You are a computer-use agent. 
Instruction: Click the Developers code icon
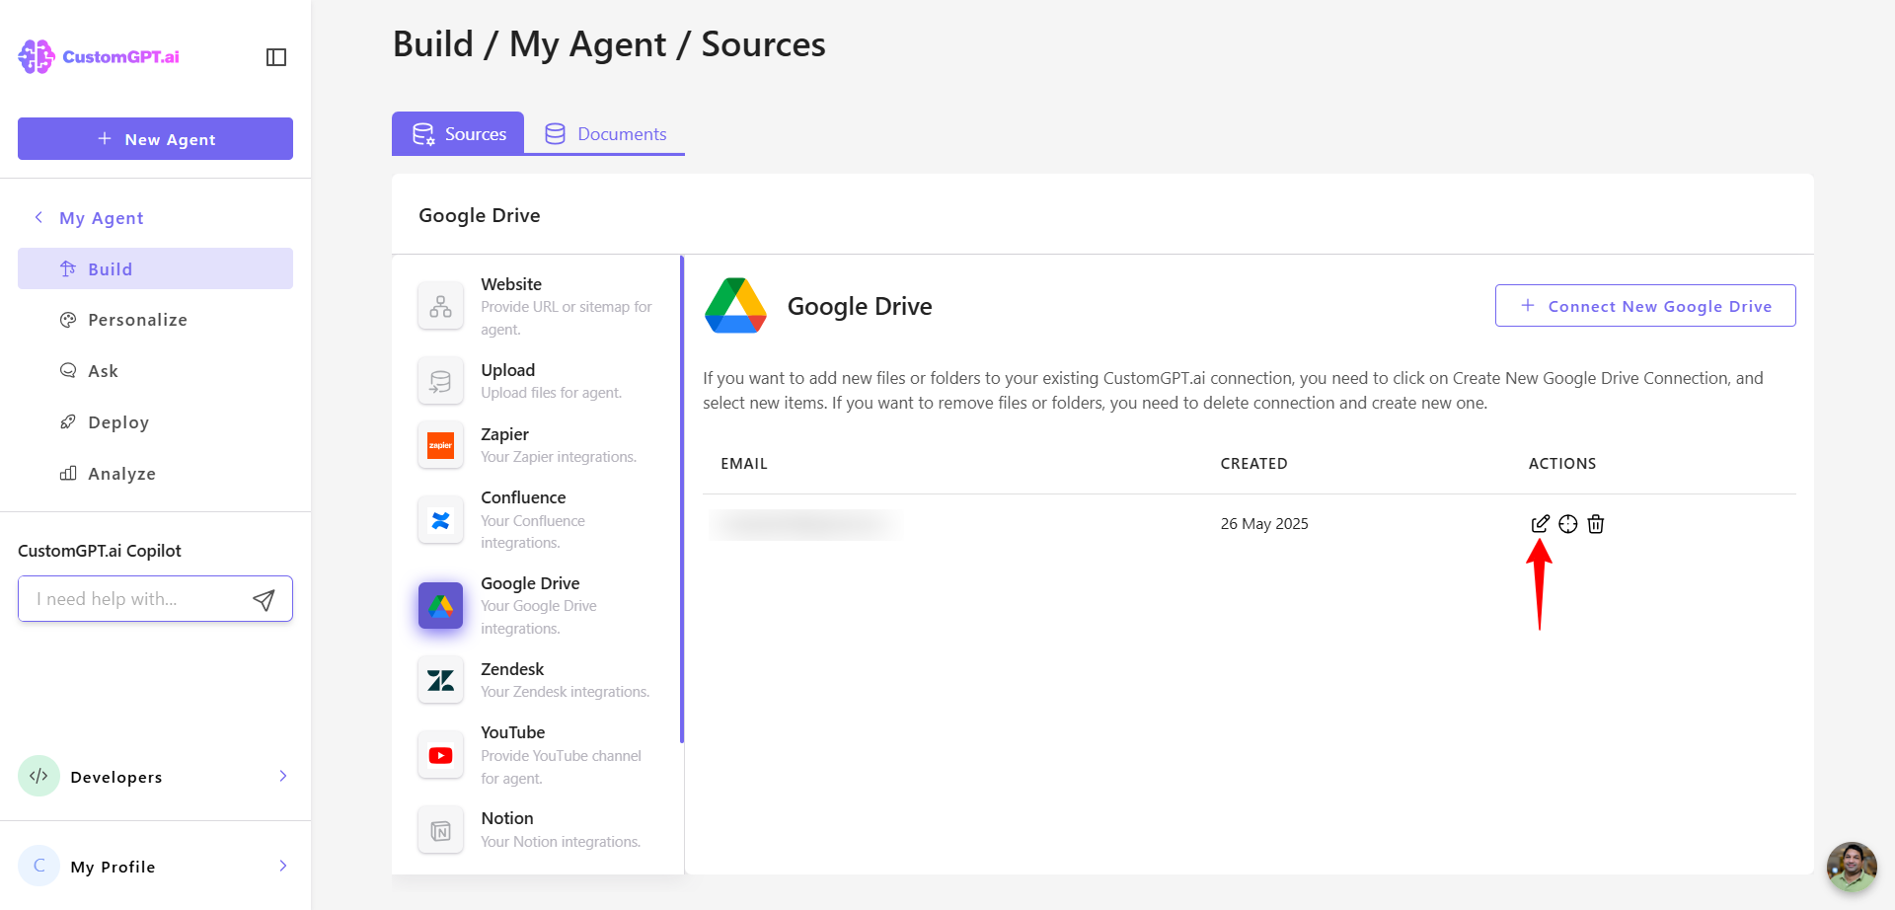tap(38, 776)
